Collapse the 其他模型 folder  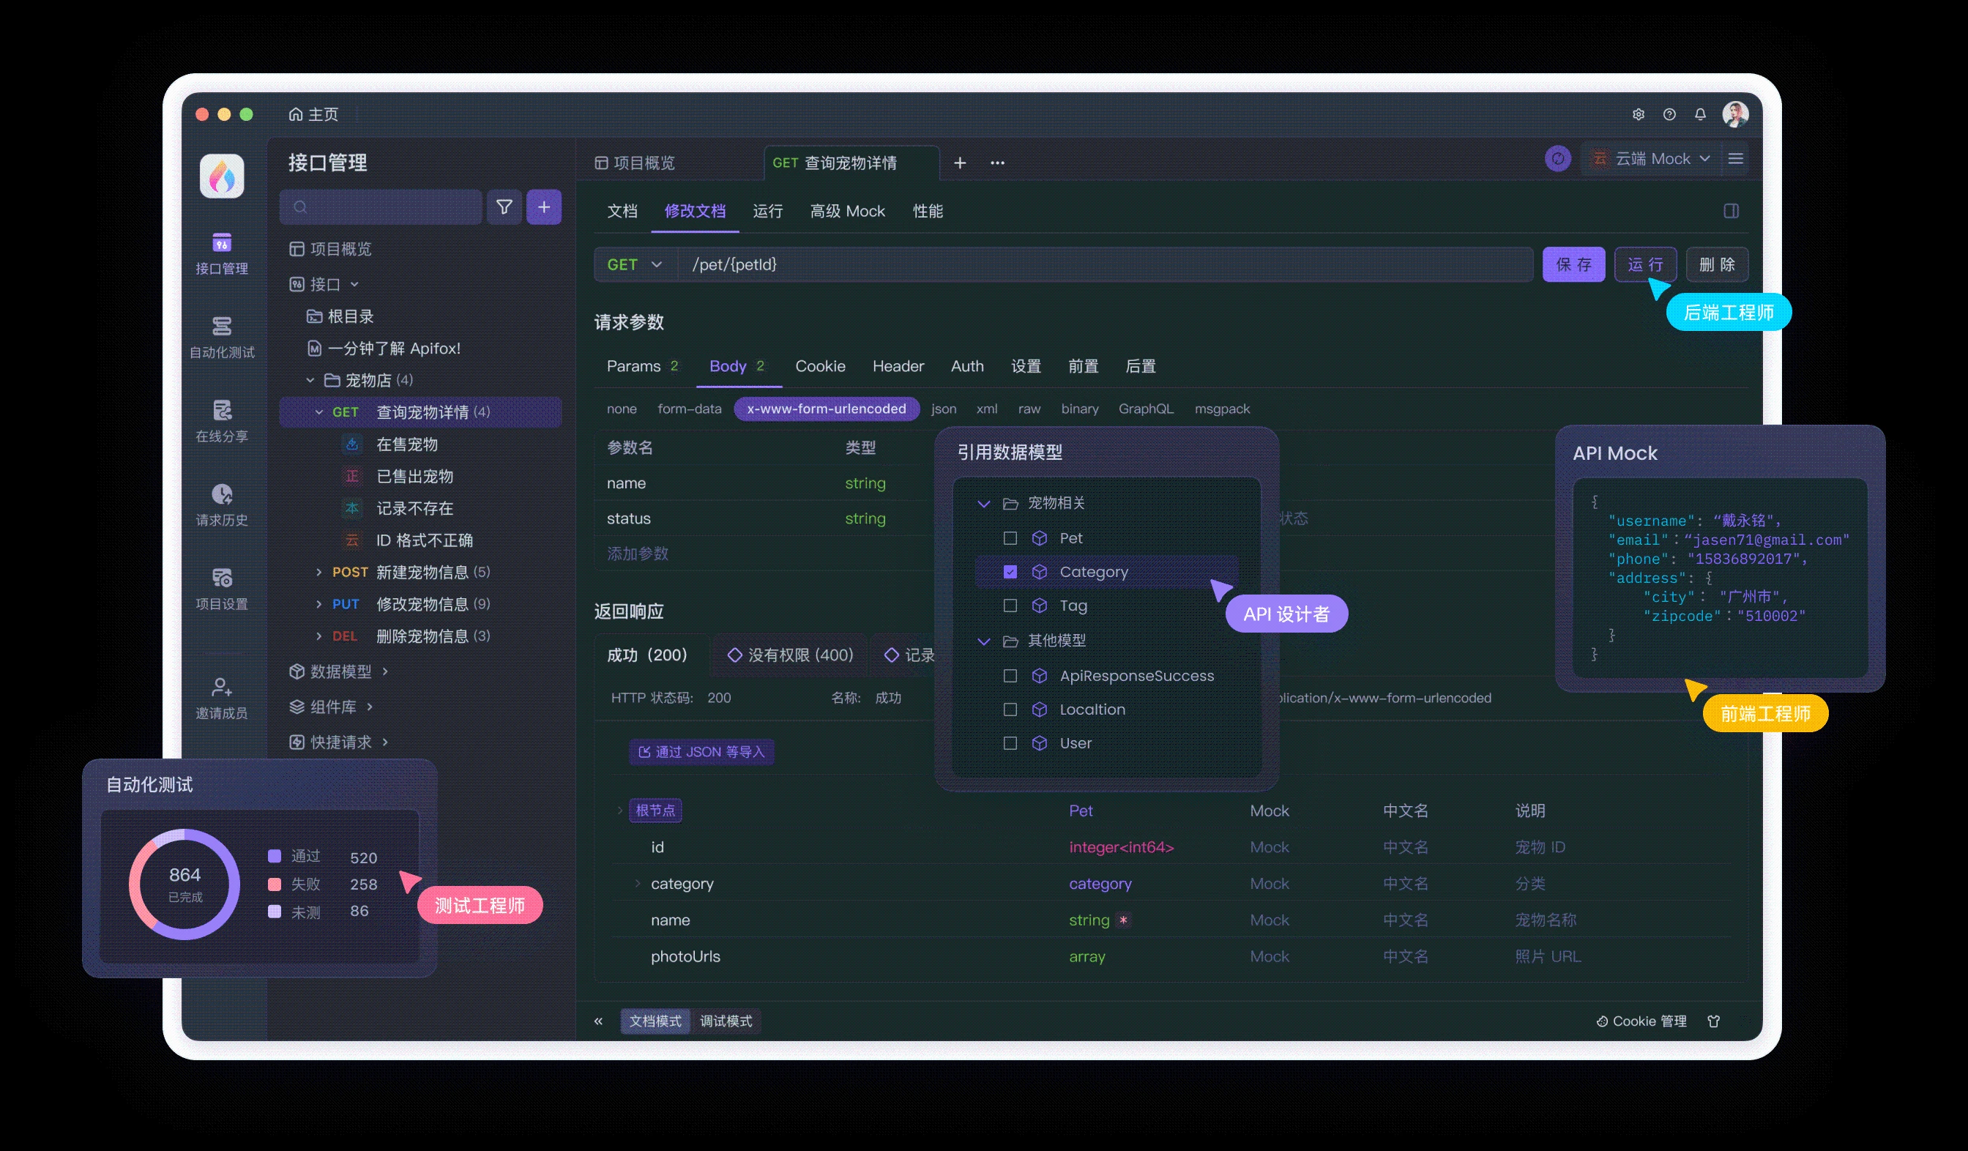(x=984, y=641)
